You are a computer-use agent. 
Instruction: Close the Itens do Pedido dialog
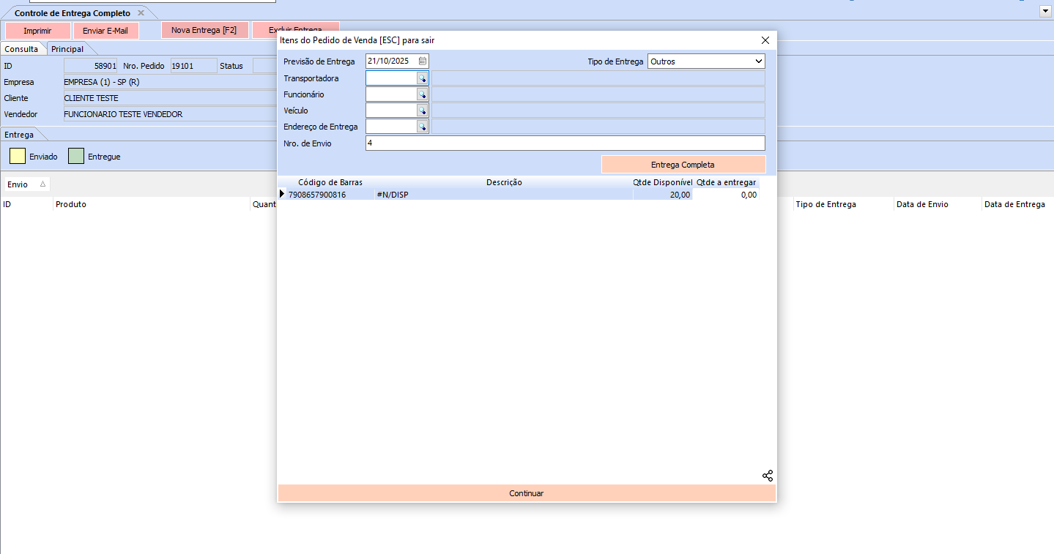(765, 40)
